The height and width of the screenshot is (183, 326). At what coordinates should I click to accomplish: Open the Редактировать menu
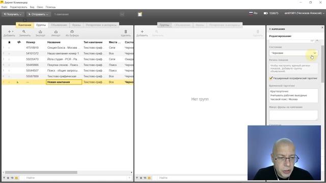pos(18,7)
